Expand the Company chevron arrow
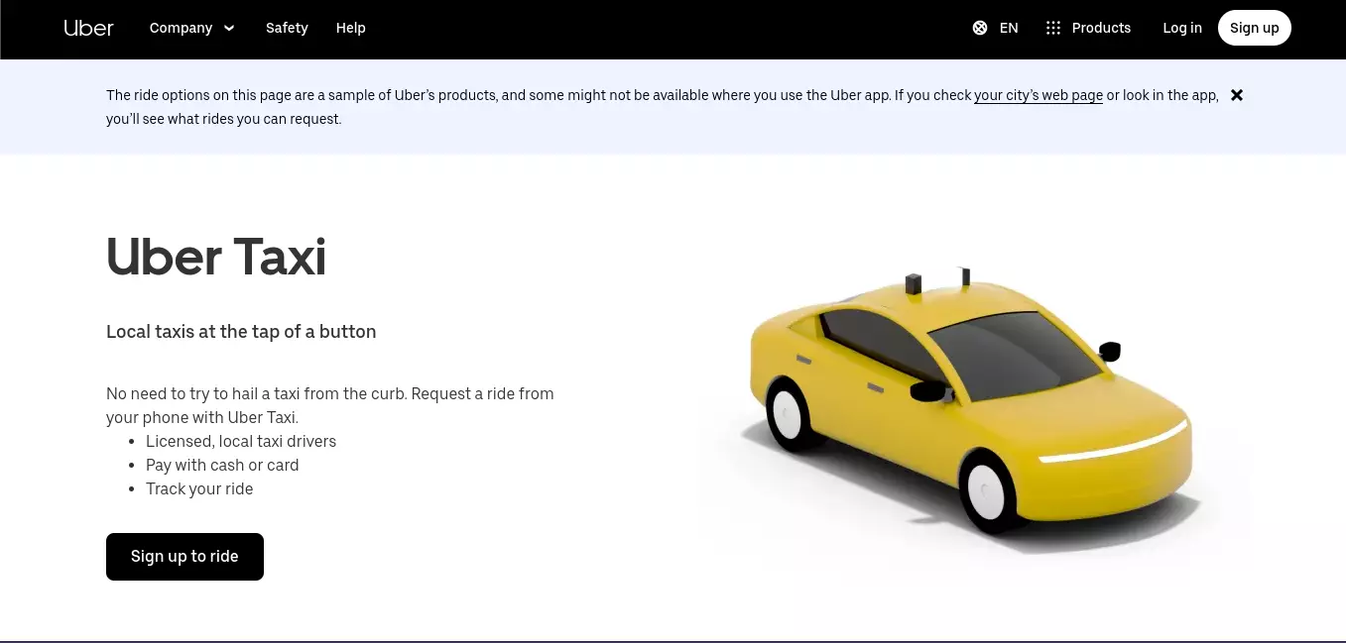1346x643 pixels. [229, 28]
